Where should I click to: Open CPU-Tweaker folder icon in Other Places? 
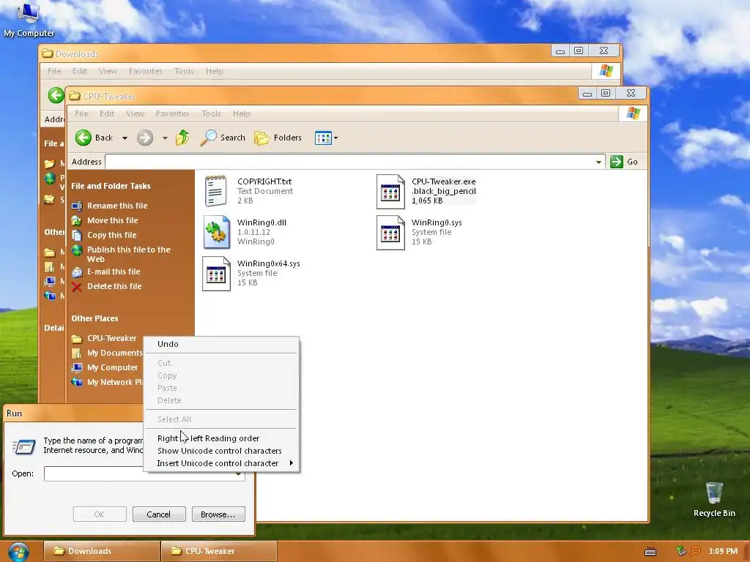point(76,339)
